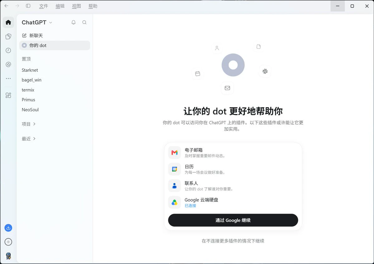Select the 电子邮箱 Gmail plugin row

click(233, 152)
